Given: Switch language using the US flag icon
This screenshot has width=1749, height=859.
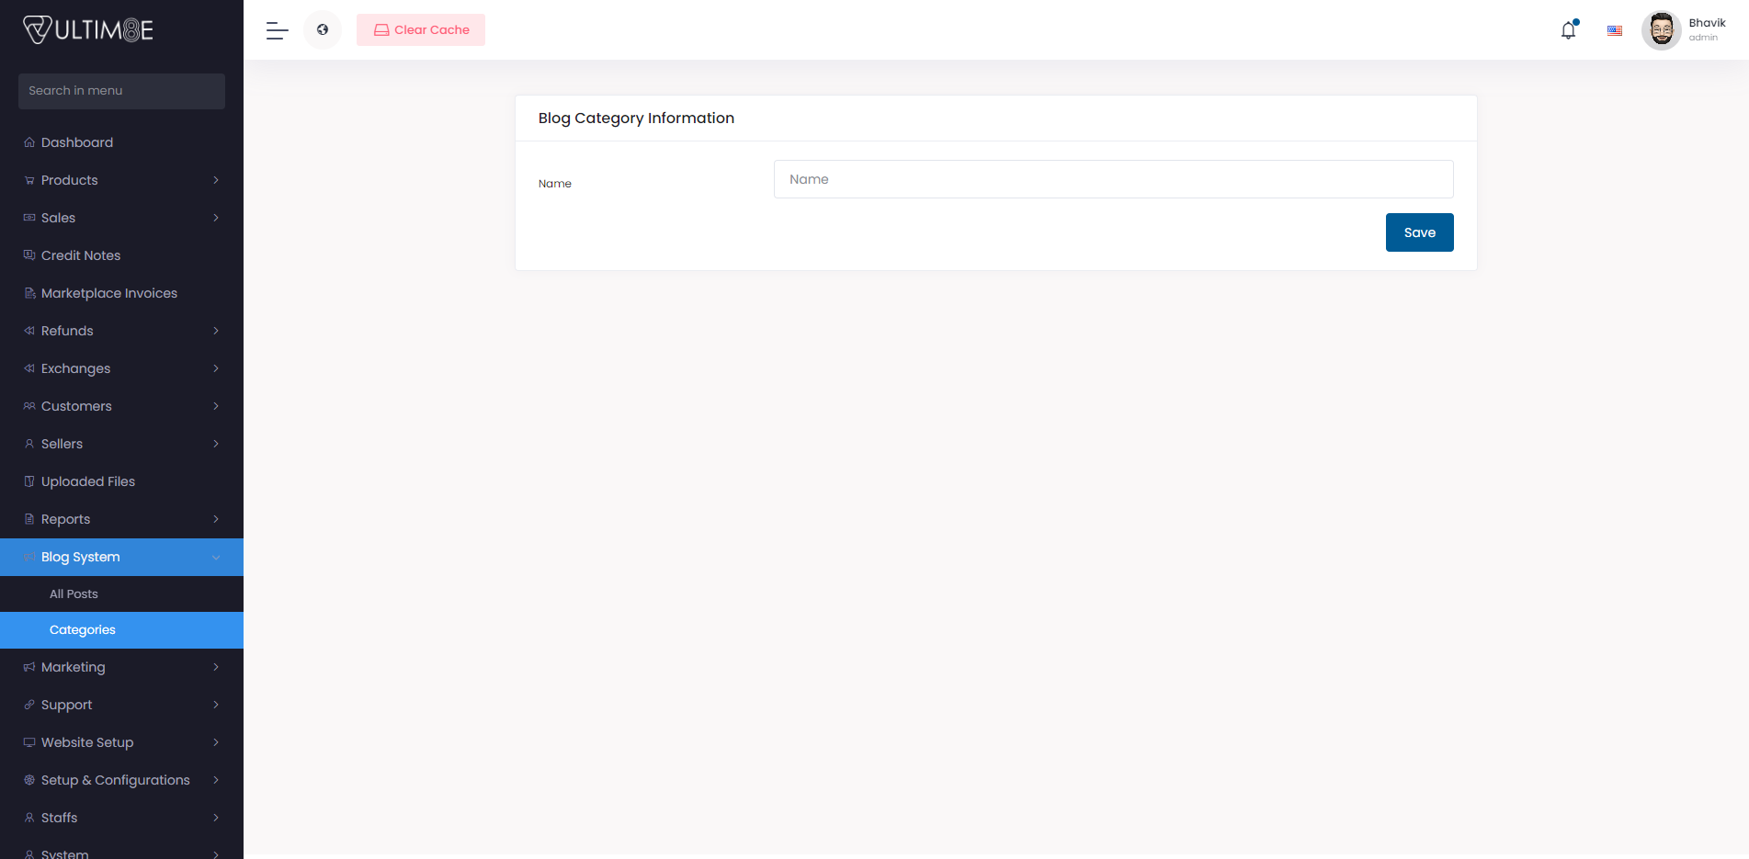Looking at the screenshot, I should [1614, 29].
